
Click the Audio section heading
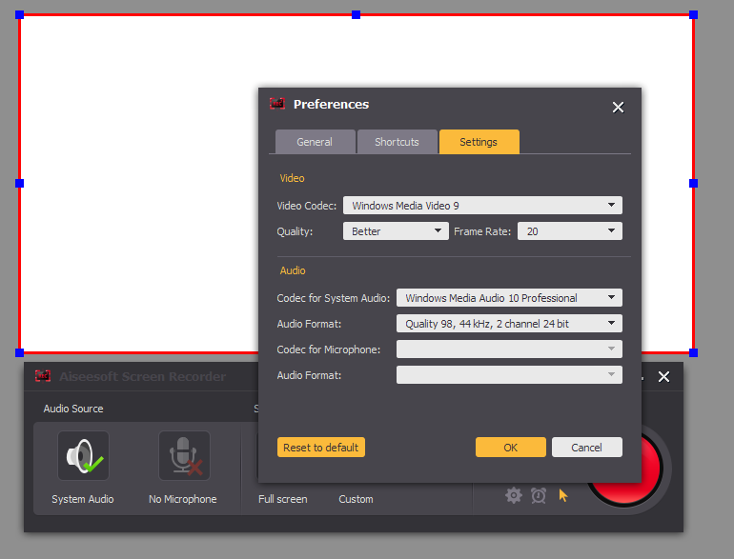(x=293, y=270)
